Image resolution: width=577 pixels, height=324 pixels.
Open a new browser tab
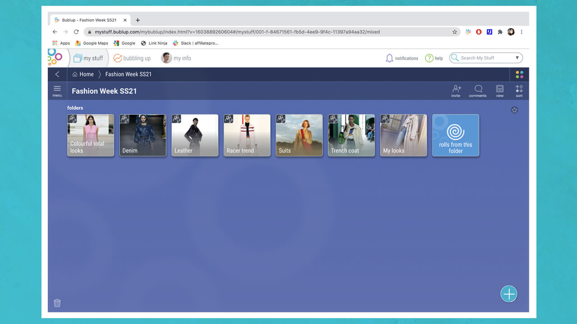click(138, 20)
